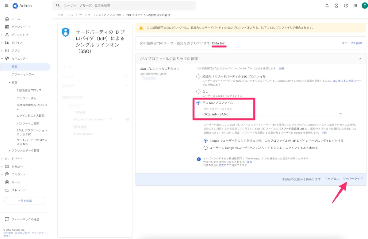Open the hourglass tasks icon
Screen dimensions: 368x239
[x=336, y=6]
